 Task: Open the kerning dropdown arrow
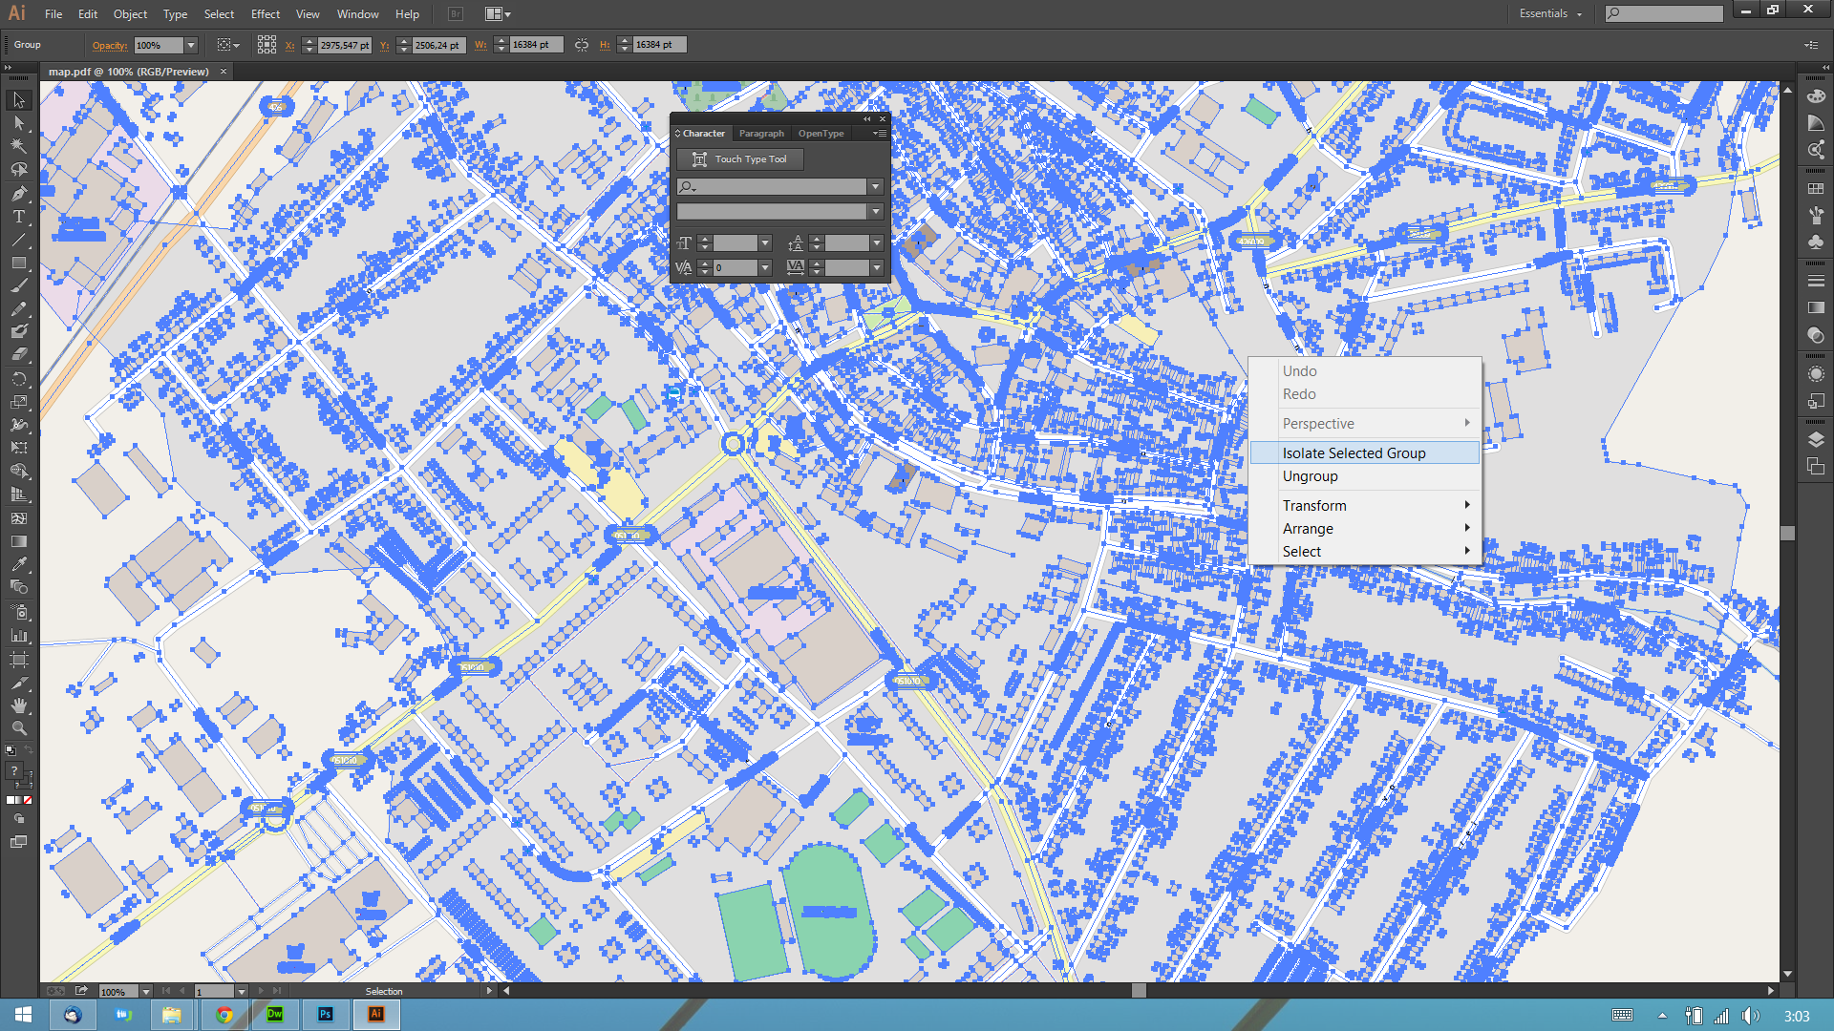click(x=765, y=268)
